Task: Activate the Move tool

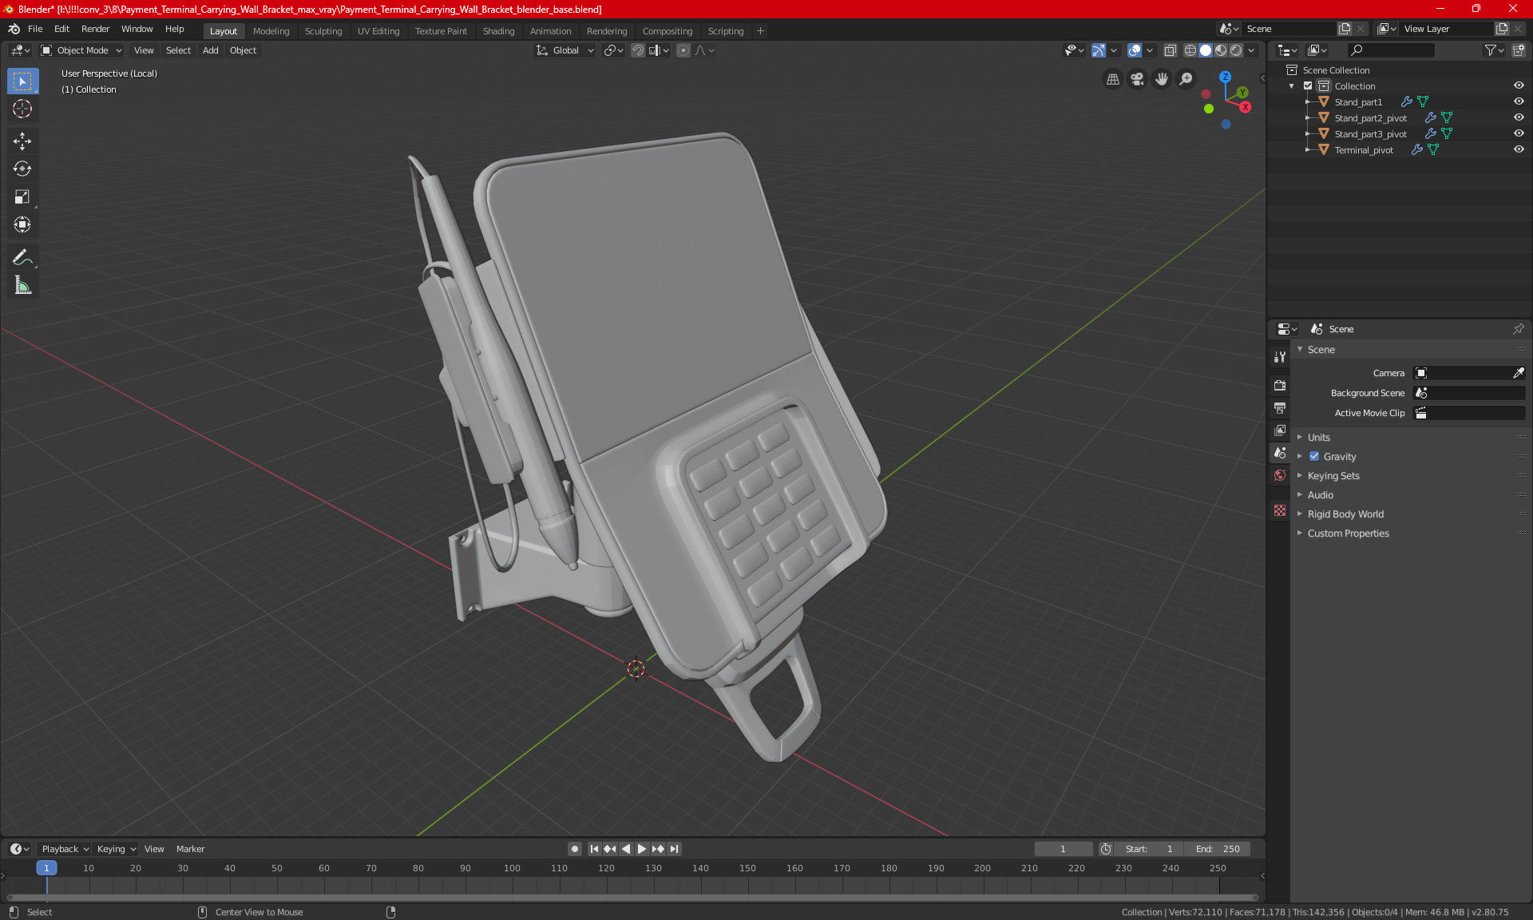Action: (22, 141)
